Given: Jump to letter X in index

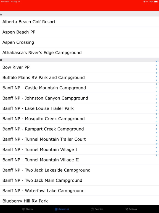Looking at the screenshot, I should coord(157,148).
